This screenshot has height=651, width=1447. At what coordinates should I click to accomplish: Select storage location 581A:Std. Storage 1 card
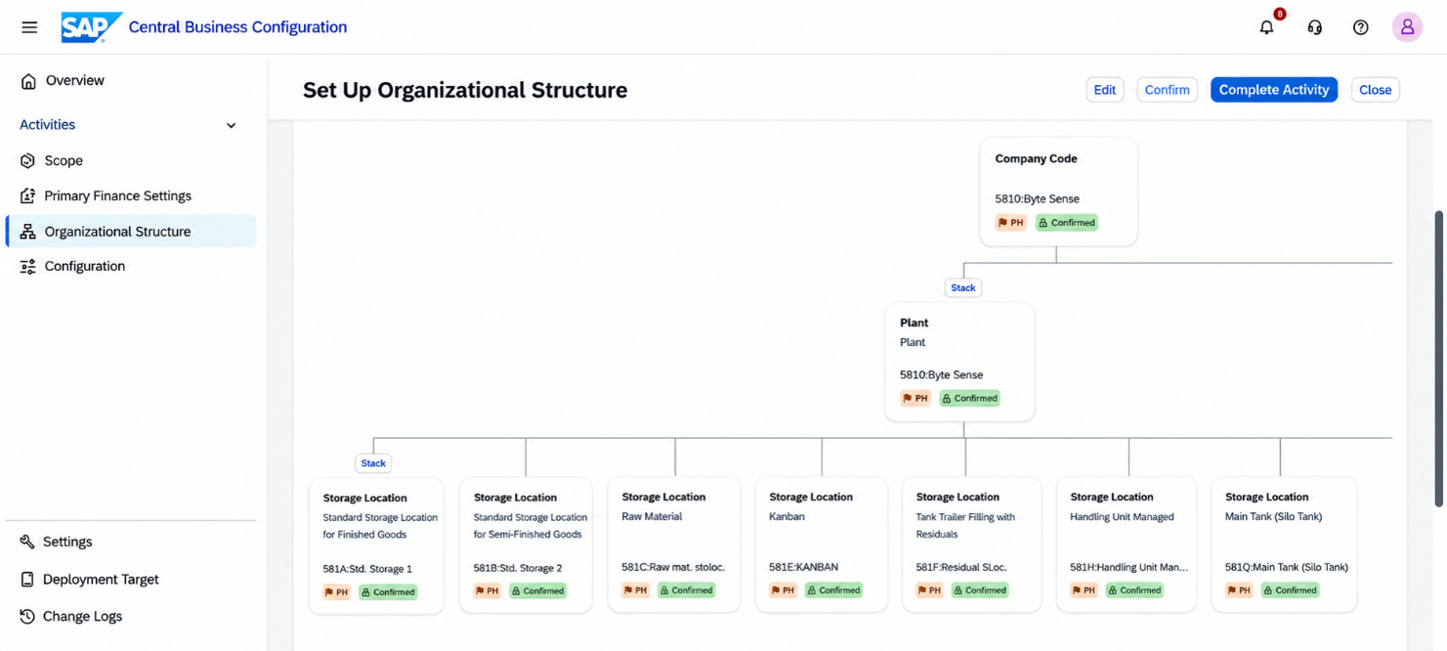376,545
